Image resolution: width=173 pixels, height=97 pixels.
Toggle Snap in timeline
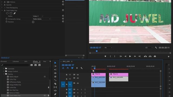click(68, 68)
